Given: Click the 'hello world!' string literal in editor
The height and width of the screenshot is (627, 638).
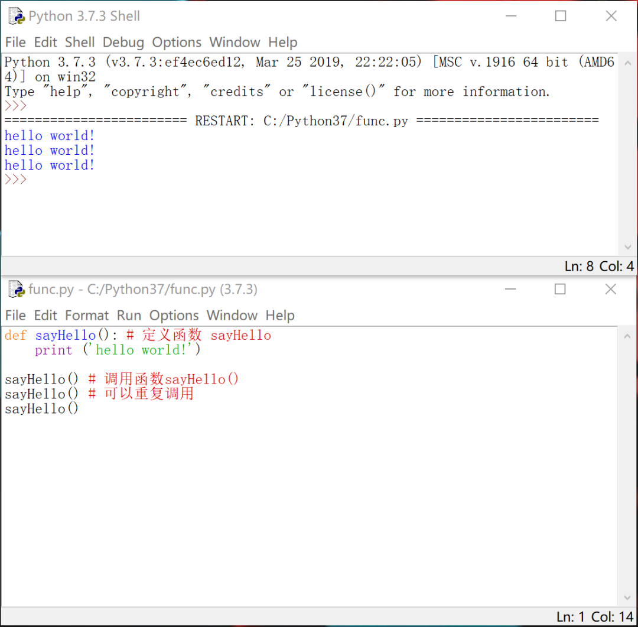Looking at the screenshot, I should coord(141,350).
